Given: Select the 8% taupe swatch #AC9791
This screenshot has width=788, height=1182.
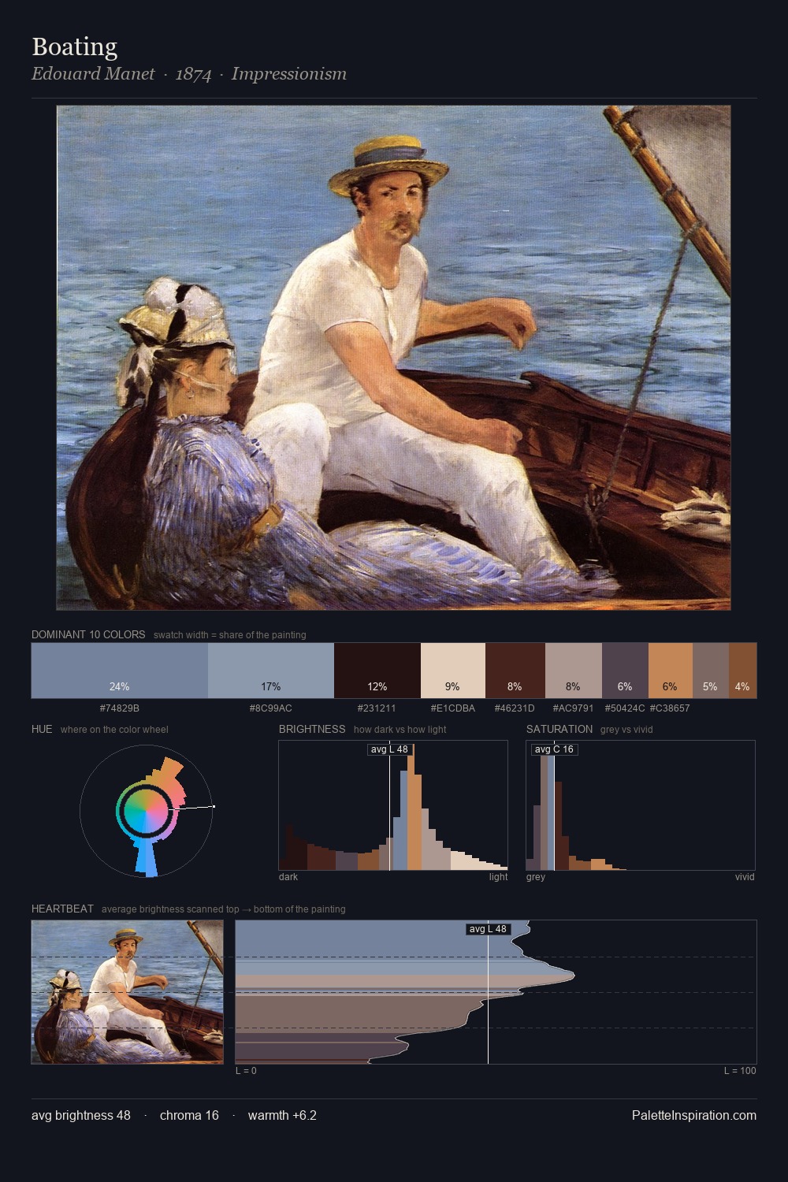Looking at the screenshot, I should [574, 671].
